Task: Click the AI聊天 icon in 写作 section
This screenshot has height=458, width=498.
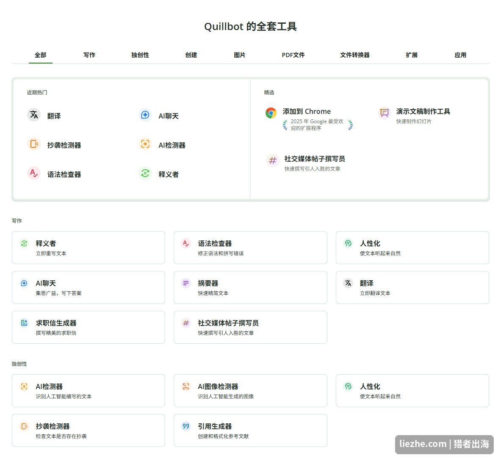Action: (24, 283)
